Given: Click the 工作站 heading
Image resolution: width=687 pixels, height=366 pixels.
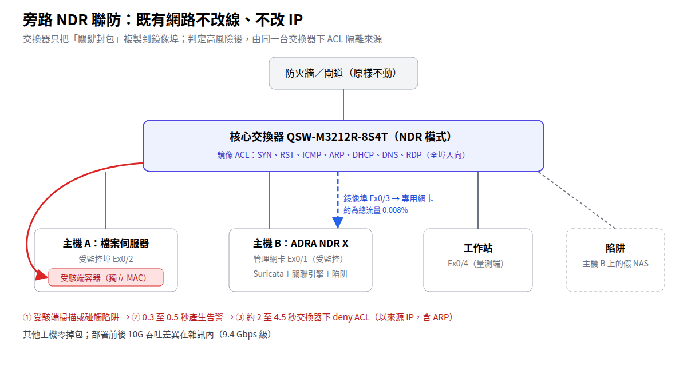Looking at the screenshot, I should pos(478,249).
